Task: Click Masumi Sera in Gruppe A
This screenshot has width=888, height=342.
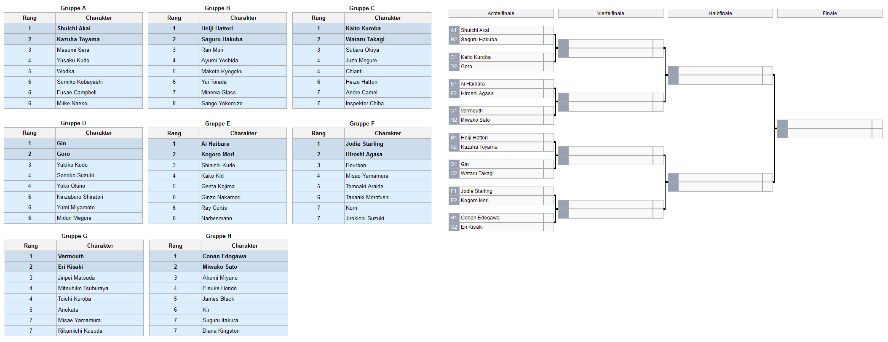Action: pos(73,50)
